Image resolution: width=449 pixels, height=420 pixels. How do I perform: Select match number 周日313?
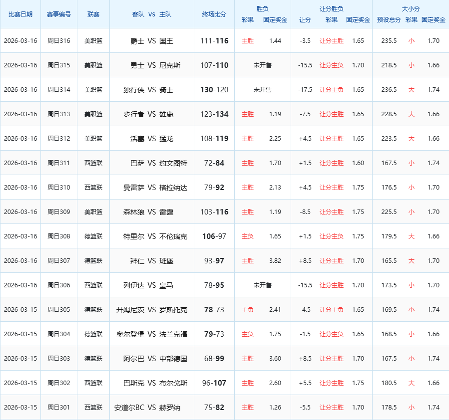click(59, 114)
